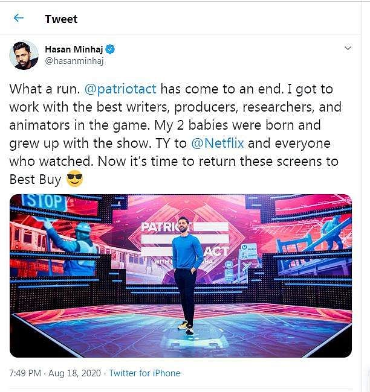
Task: Open the attached Patriot Act stage photo
Action: point(181,276)
